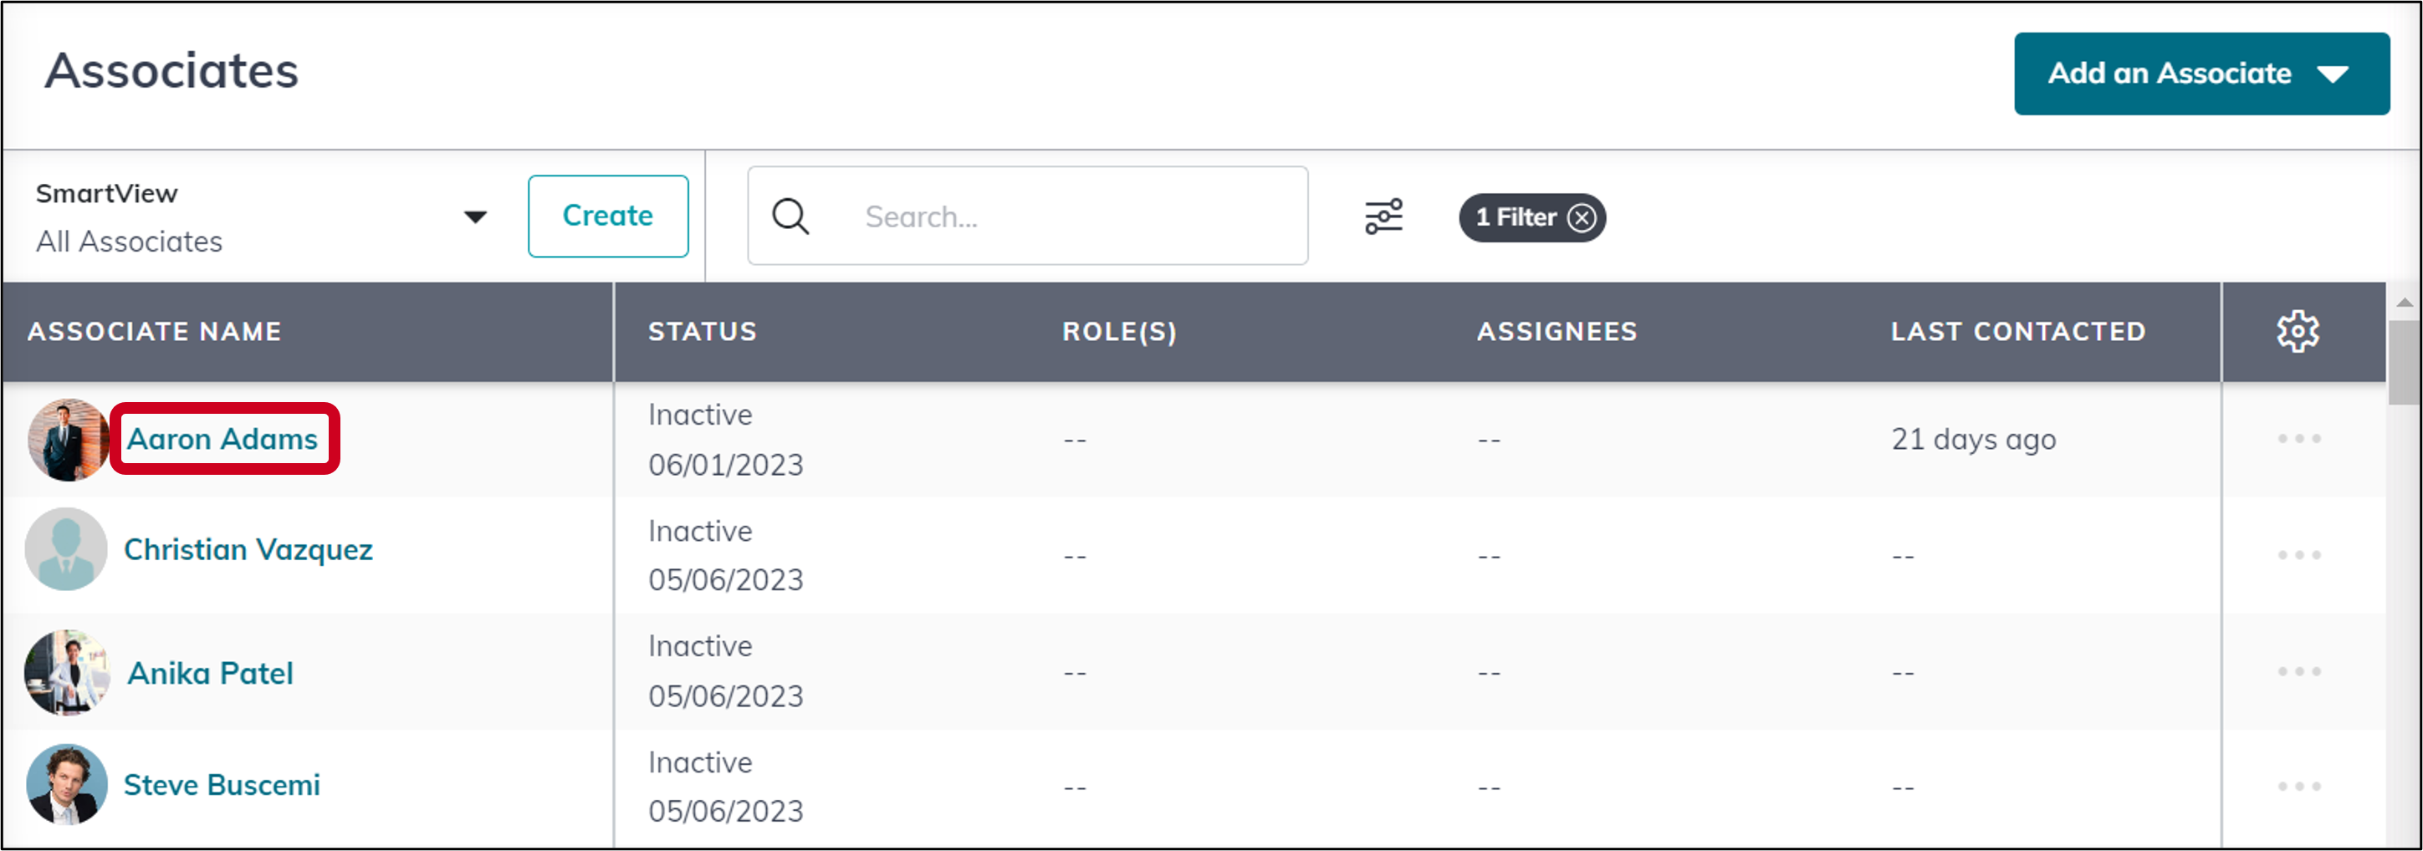Click the 1 Filter pill
Image resolution: width=2423 pixels, height=851 pixels.
(1519, 217)
